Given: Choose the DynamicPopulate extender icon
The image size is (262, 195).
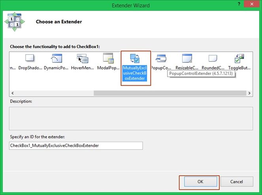Looking at the screenshot, I should (x=56, y=58).
